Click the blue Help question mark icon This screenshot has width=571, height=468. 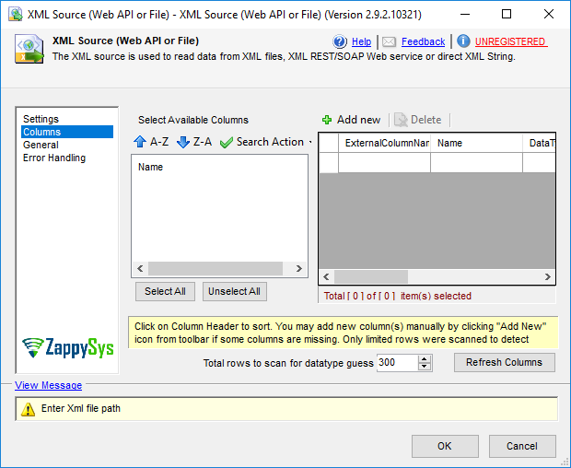[x=340, y=41]
